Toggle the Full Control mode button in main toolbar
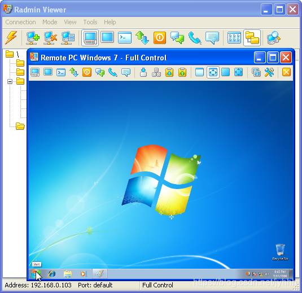 90,38
